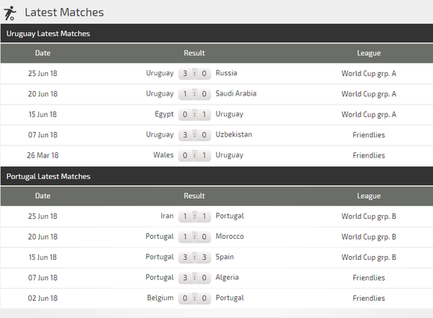The height and width of the screenshot is (318, 433).
Task: Open the Belgium 0:0 Portugal score
Action: tap(195, 298)
